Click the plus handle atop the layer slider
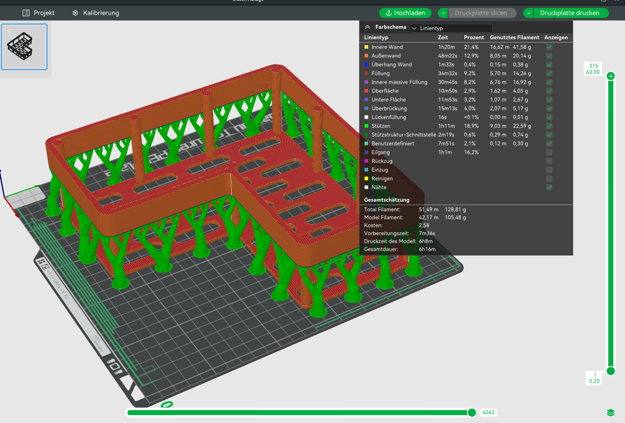 coord(611,76)
